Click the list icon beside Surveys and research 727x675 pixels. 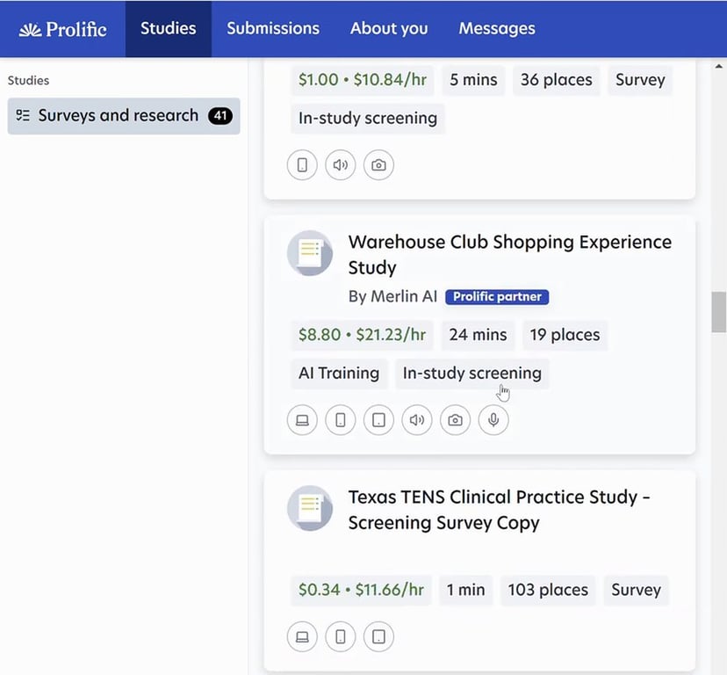tap(23, 115)
